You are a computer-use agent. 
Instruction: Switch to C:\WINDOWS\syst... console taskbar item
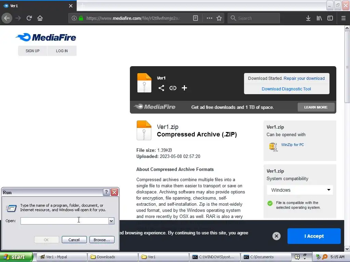point(215,257)
